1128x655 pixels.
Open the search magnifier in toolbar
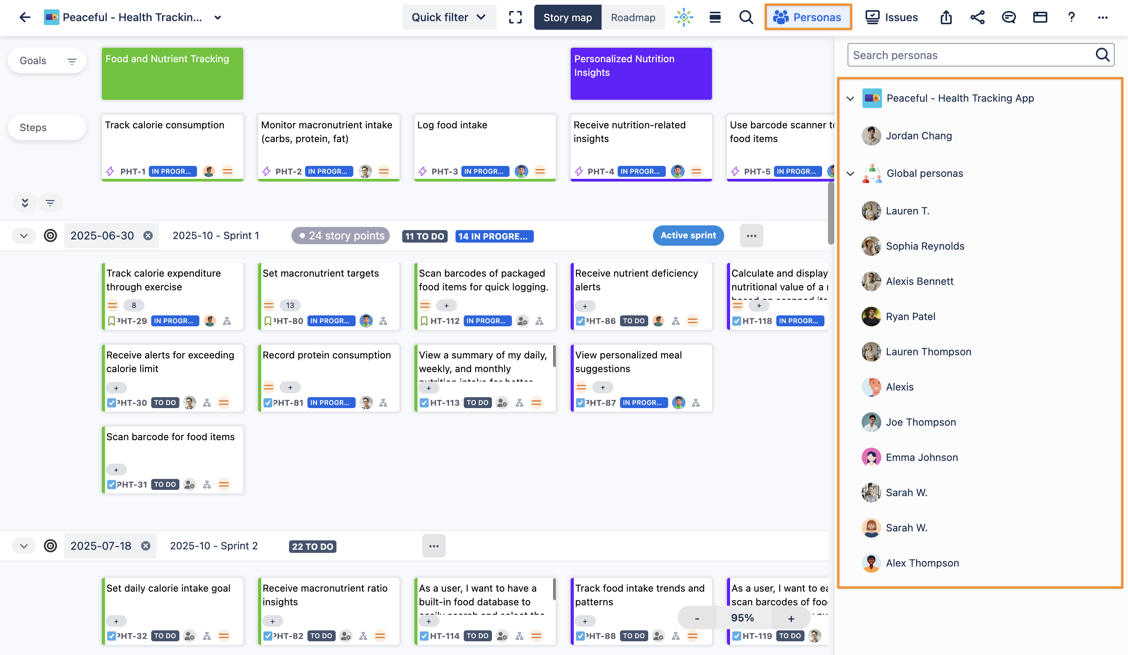click(746, 18)
